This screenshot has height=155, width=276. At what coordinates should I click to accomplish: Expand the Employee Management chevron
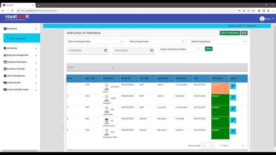coord(36,56)
